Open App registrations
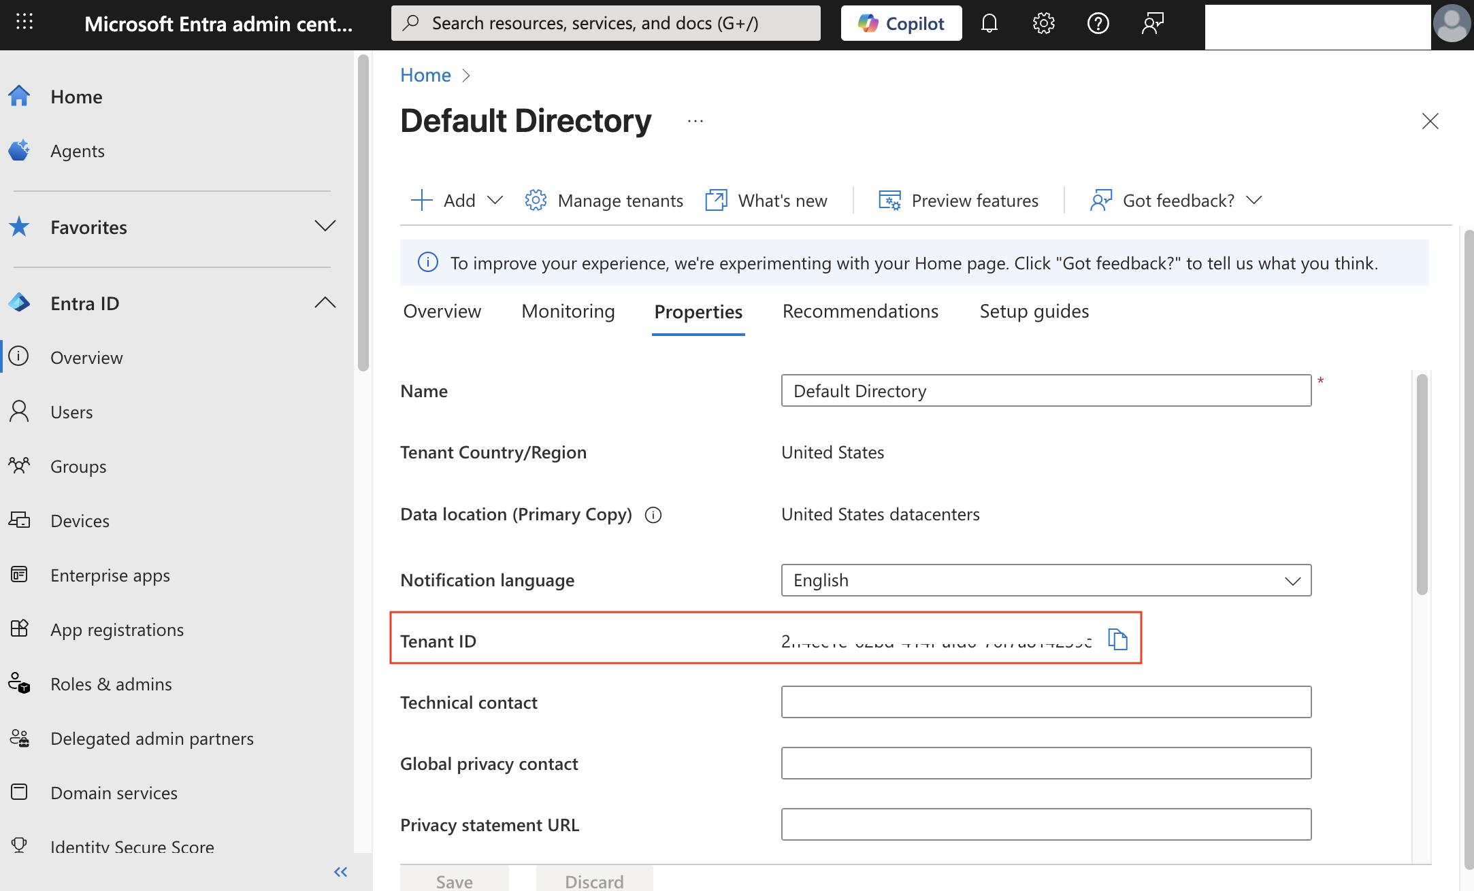Screen dimensions: 1474x891 [x=117, y=629]
